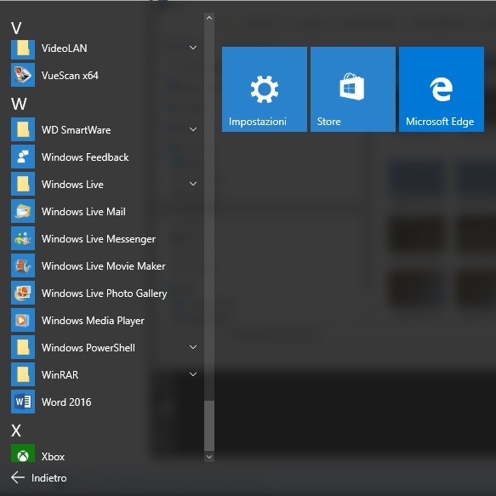
Task: Open the VideoLAN folder icon
Action: pyautogui.click(x=23, y=49)
